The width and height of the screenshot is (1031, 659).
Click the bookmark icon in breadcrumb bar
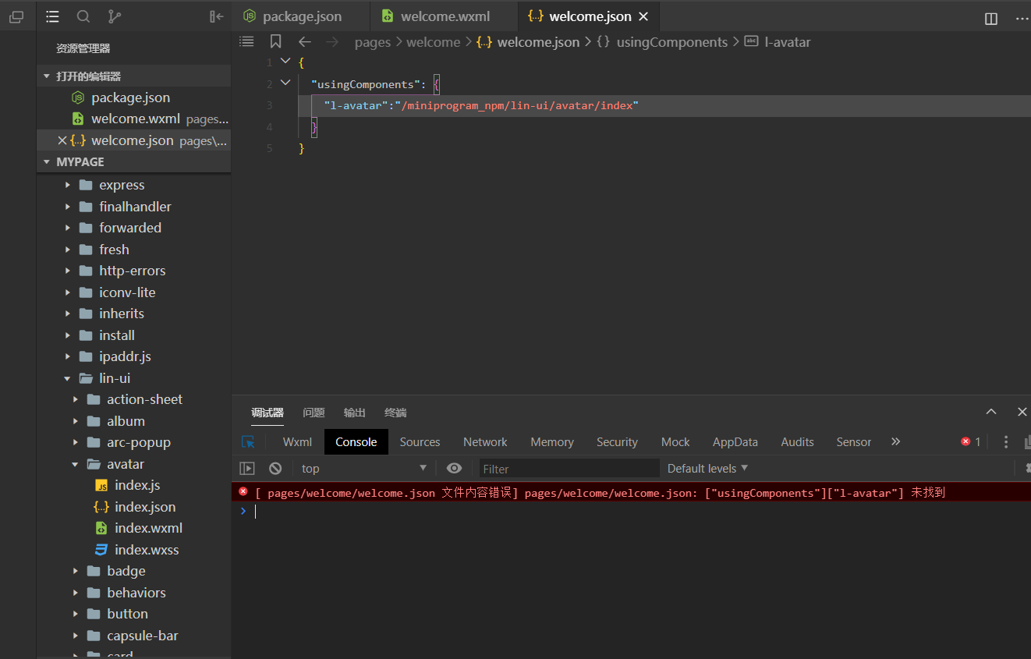(275, 41)
